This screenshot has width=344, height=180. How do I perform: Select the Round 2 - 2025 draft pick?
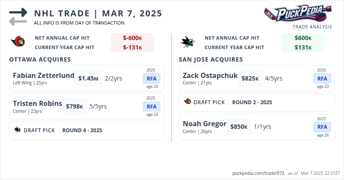click(x=252, y=102)
